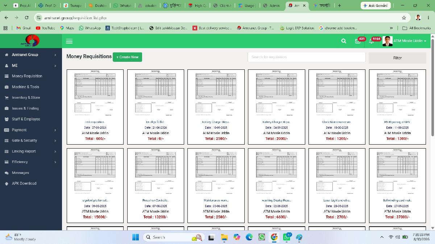435x244 pixels.
Task: Open a new browser tab
Action: pos(339,5)
